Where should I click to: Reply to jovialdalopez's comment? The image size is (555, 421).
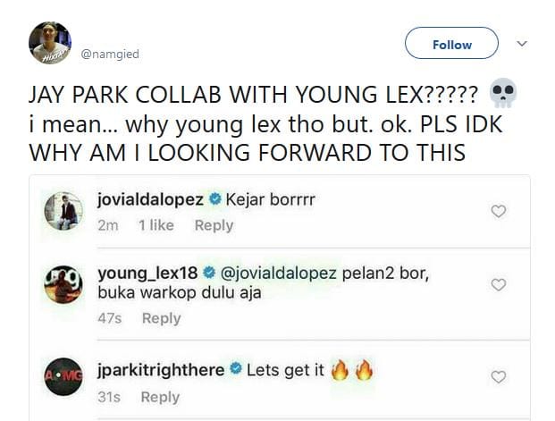214,225
